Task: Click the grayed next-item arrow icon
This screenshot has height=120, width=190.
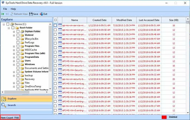Action: pos(7,14)
